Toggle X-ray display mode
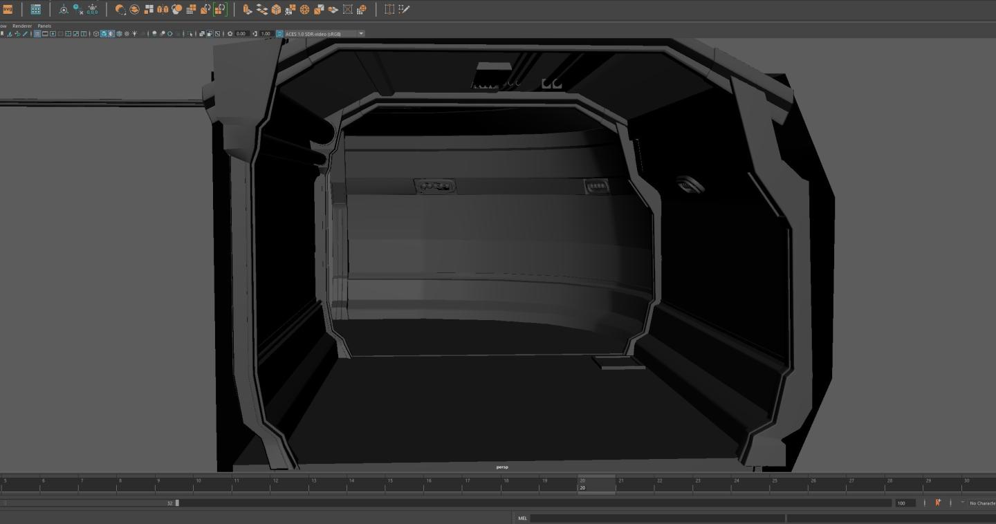This screenshot has width=996, height=524. tap(202, 33)
